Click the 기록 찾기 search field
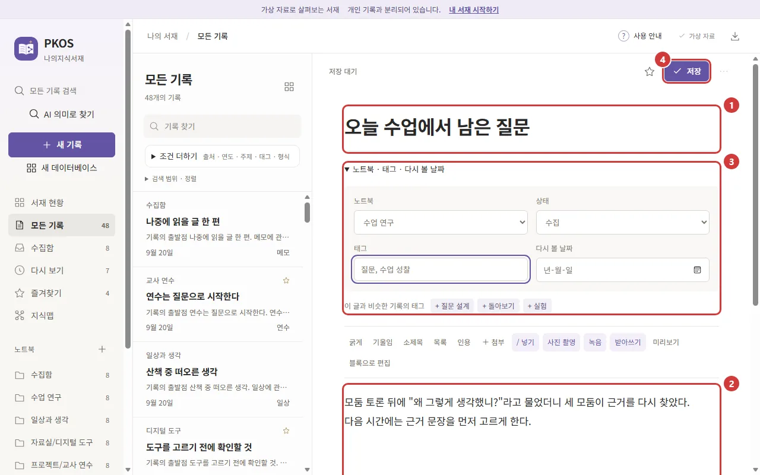760x475 pixels. click(x=223, y=126)
